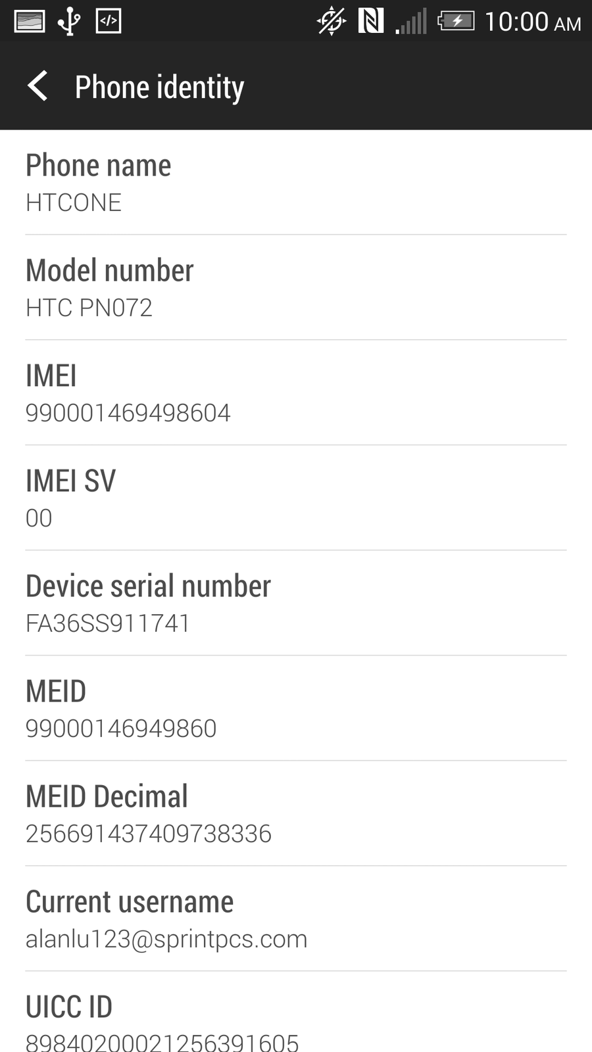592x1052 pixels.
Task: Tap the screenshot image icon in status bar
Action: [x=30, y=21]
